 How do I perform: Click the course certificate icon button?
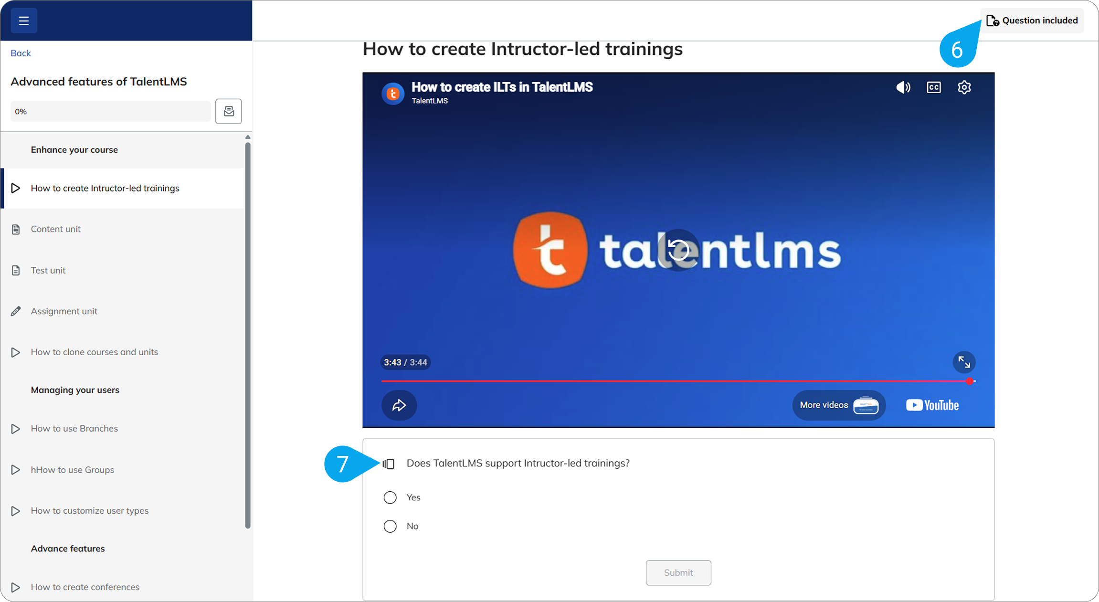click(228, 111)
